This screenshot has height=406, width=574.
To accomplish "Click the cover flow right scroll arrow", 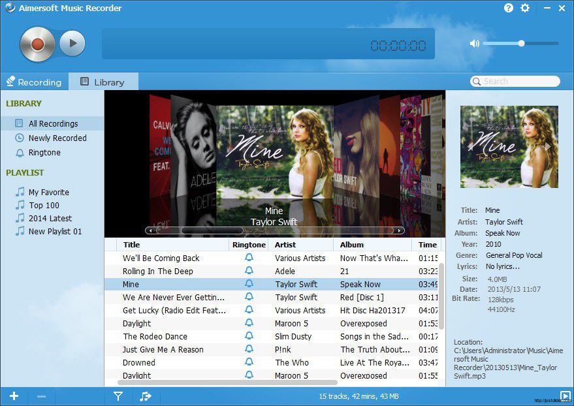I will pos(399,230).
